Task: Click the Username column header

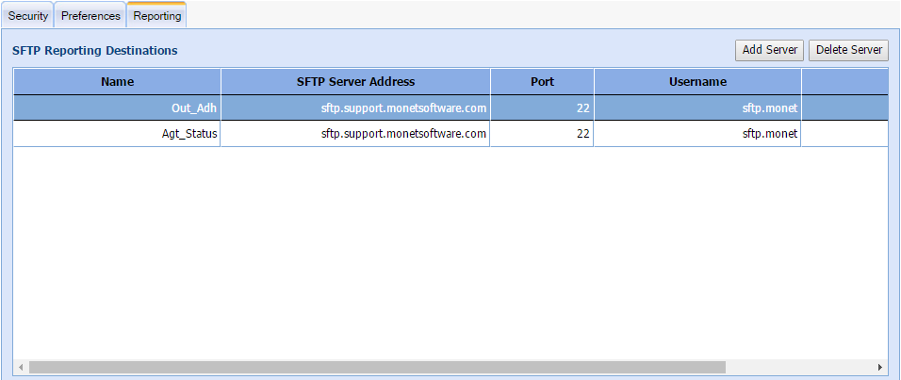Action: 697,82
